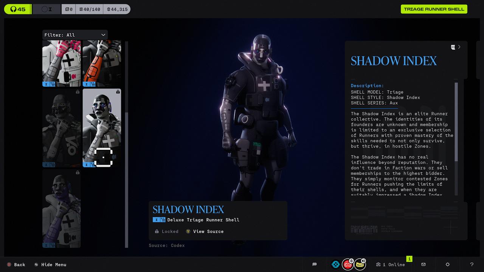The height and width of the screenshot is (272, 484).
Task: Open the Filter: All dropdown
Action: click(75, 35)
